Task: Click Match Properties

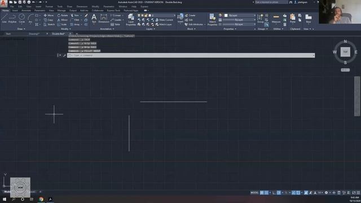Action: pyautogui.click(x=212, y=19)
